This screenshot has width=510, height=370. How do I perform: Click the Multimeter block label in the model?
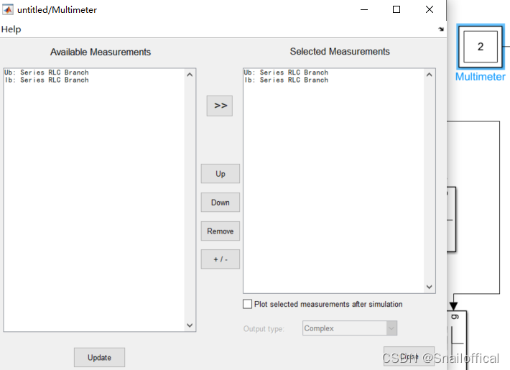(x=480, y=77)
